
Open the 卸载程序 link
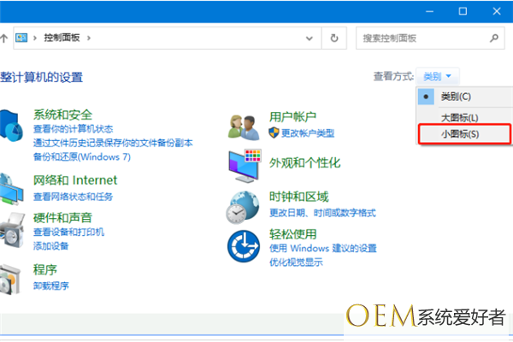tap(51, 286)
